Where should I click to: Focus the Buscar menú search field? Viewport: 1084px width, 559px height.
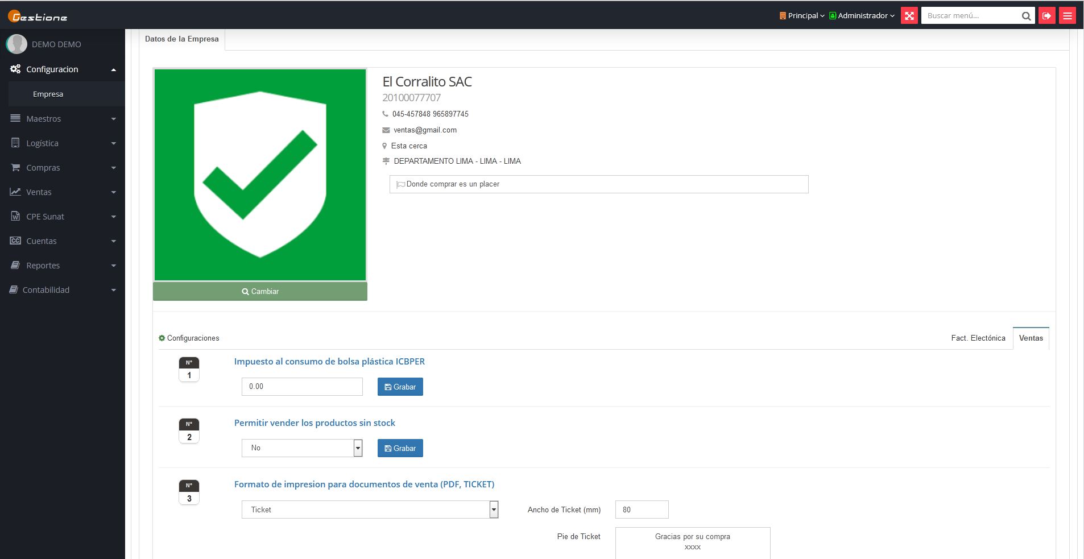[x=970, y=16]
